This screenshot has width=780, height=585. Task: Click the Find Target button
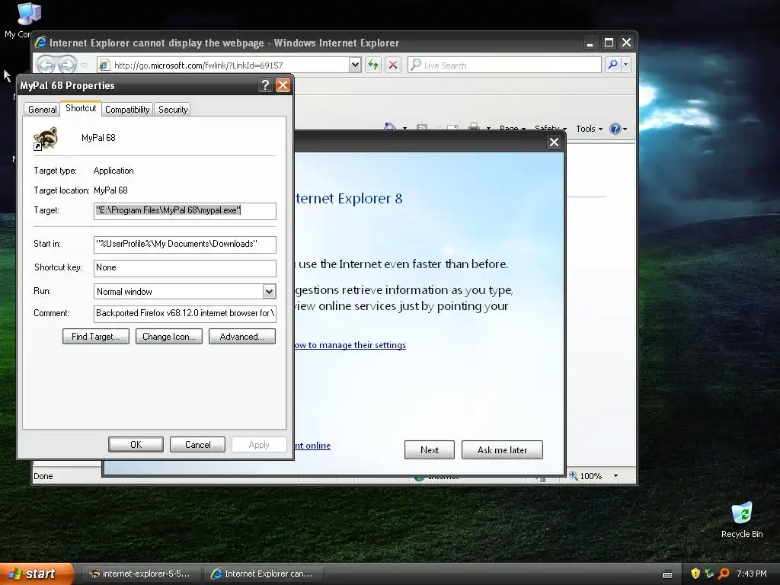click(x=95, y=337)
